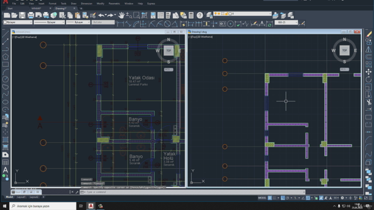Image resolution: width=374 pixels, height=210 pixels.
Task: Toggle object snap tracking in status bar
Action: point(303,198)
